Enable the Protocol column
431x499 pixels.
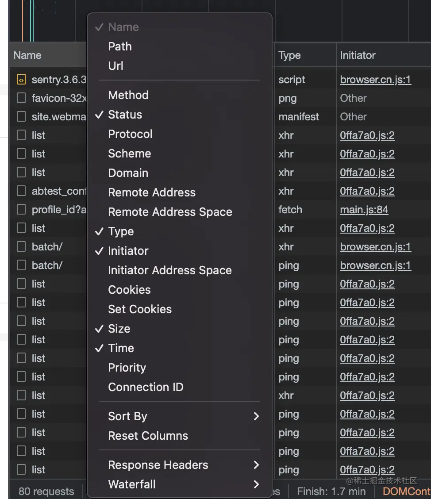[130, 134]
